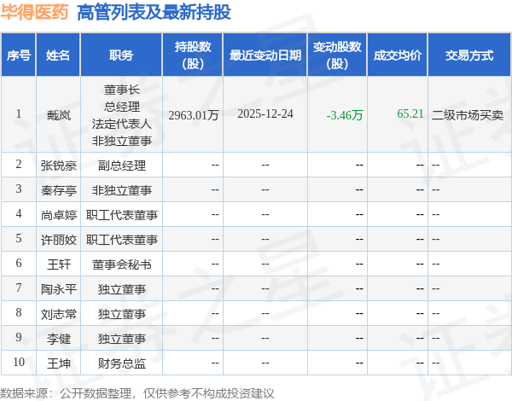Click 非独立董事 in 戴岚's row

pos(122,141)
